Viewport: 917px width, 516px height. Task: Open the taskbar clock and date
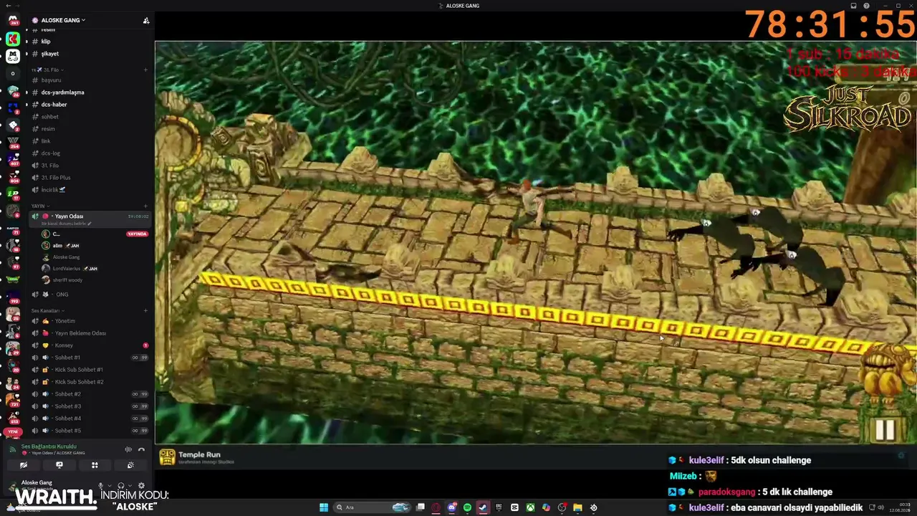[x=899, y=507]
